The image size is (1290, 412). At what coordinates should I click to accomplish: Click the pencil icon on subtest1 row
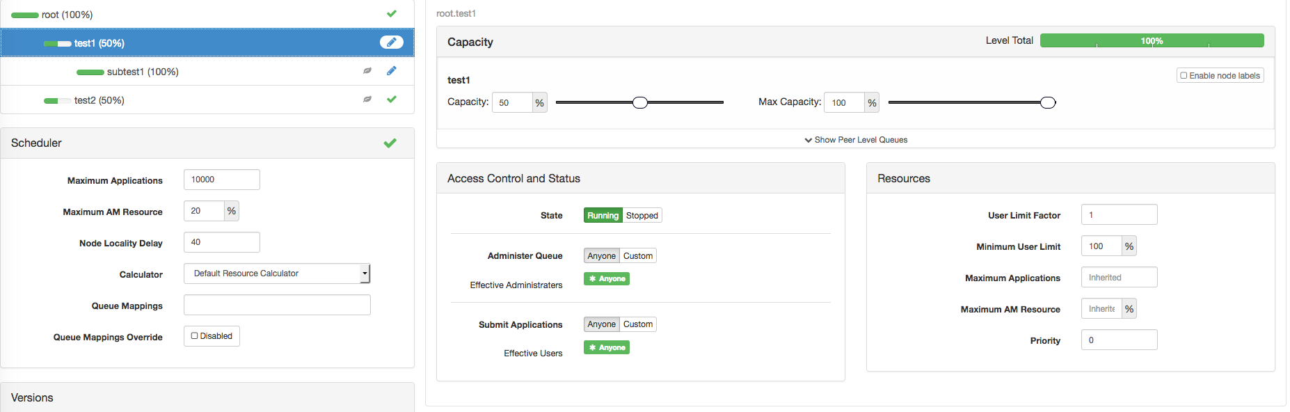coord(392,71)
